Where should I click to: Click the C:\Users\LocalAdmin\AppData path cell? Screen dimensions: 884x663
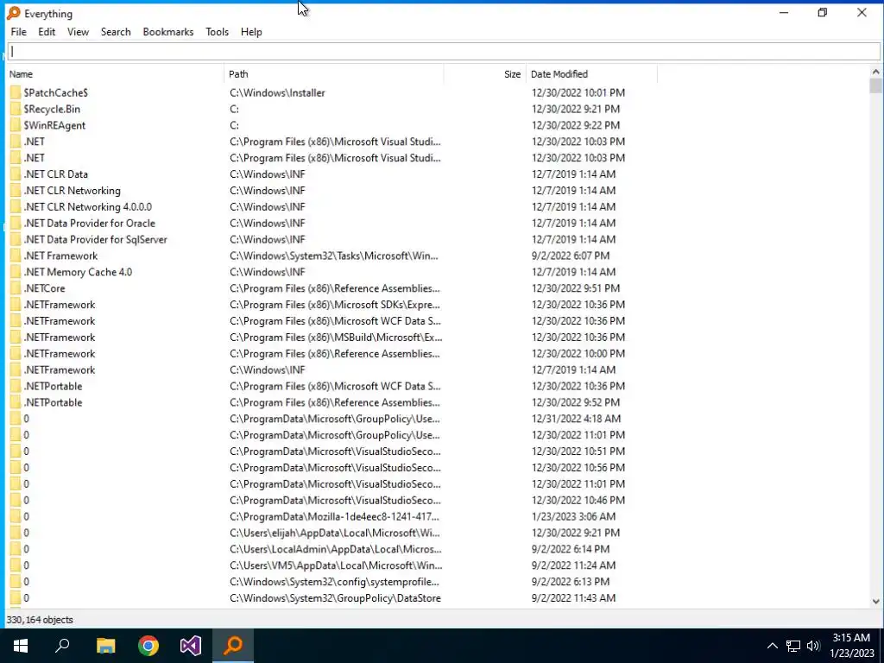coord(336,549)
